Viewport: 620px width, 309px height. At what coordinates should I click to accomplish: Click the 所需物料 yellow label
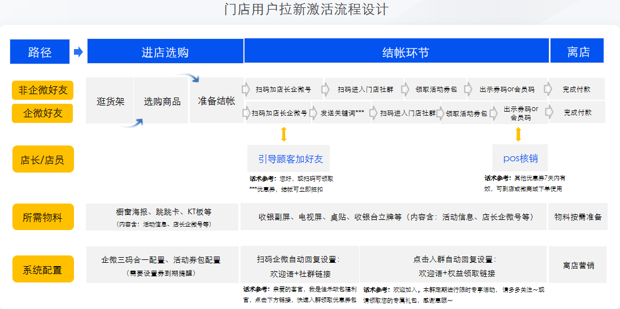(43, 217)
